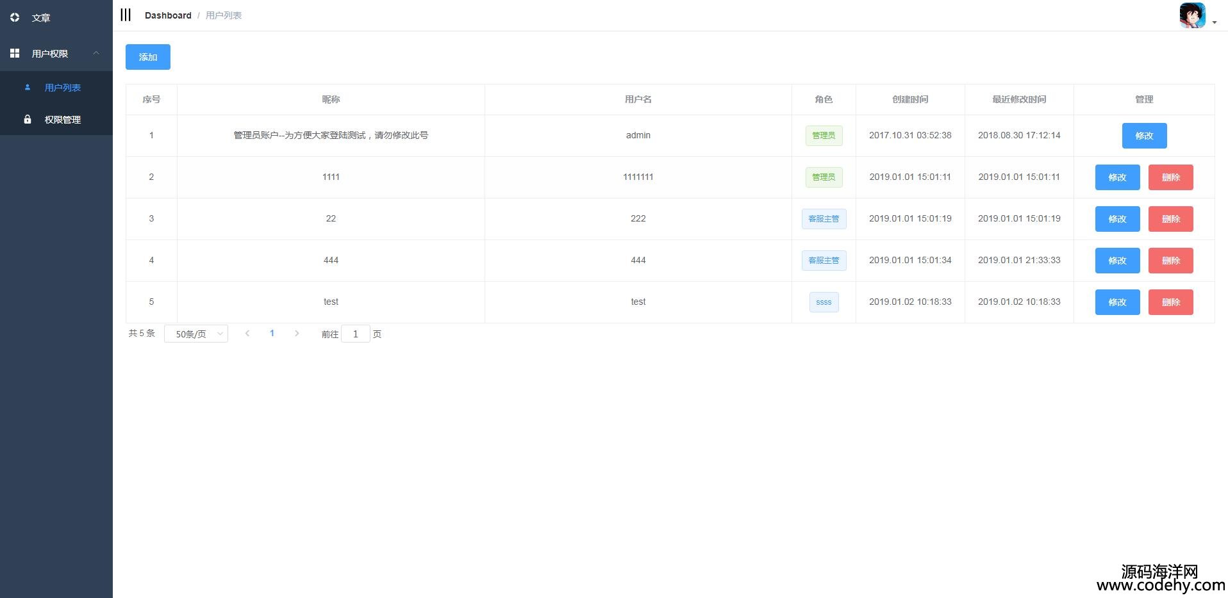
Task: Go to the next page arrow
Action: tap(297, 334)
